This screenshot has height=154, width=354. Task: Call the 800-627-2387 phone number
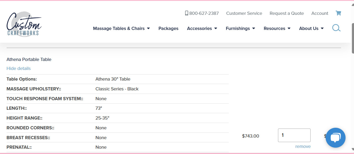(x=204, y=13)
